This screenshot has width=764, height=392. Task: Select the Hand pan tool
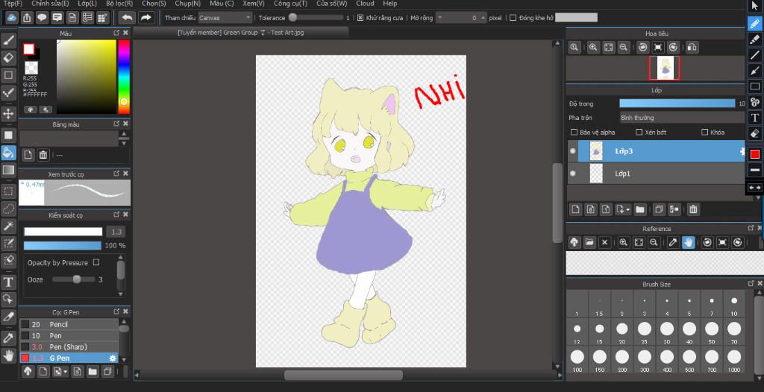pos(8,355)
